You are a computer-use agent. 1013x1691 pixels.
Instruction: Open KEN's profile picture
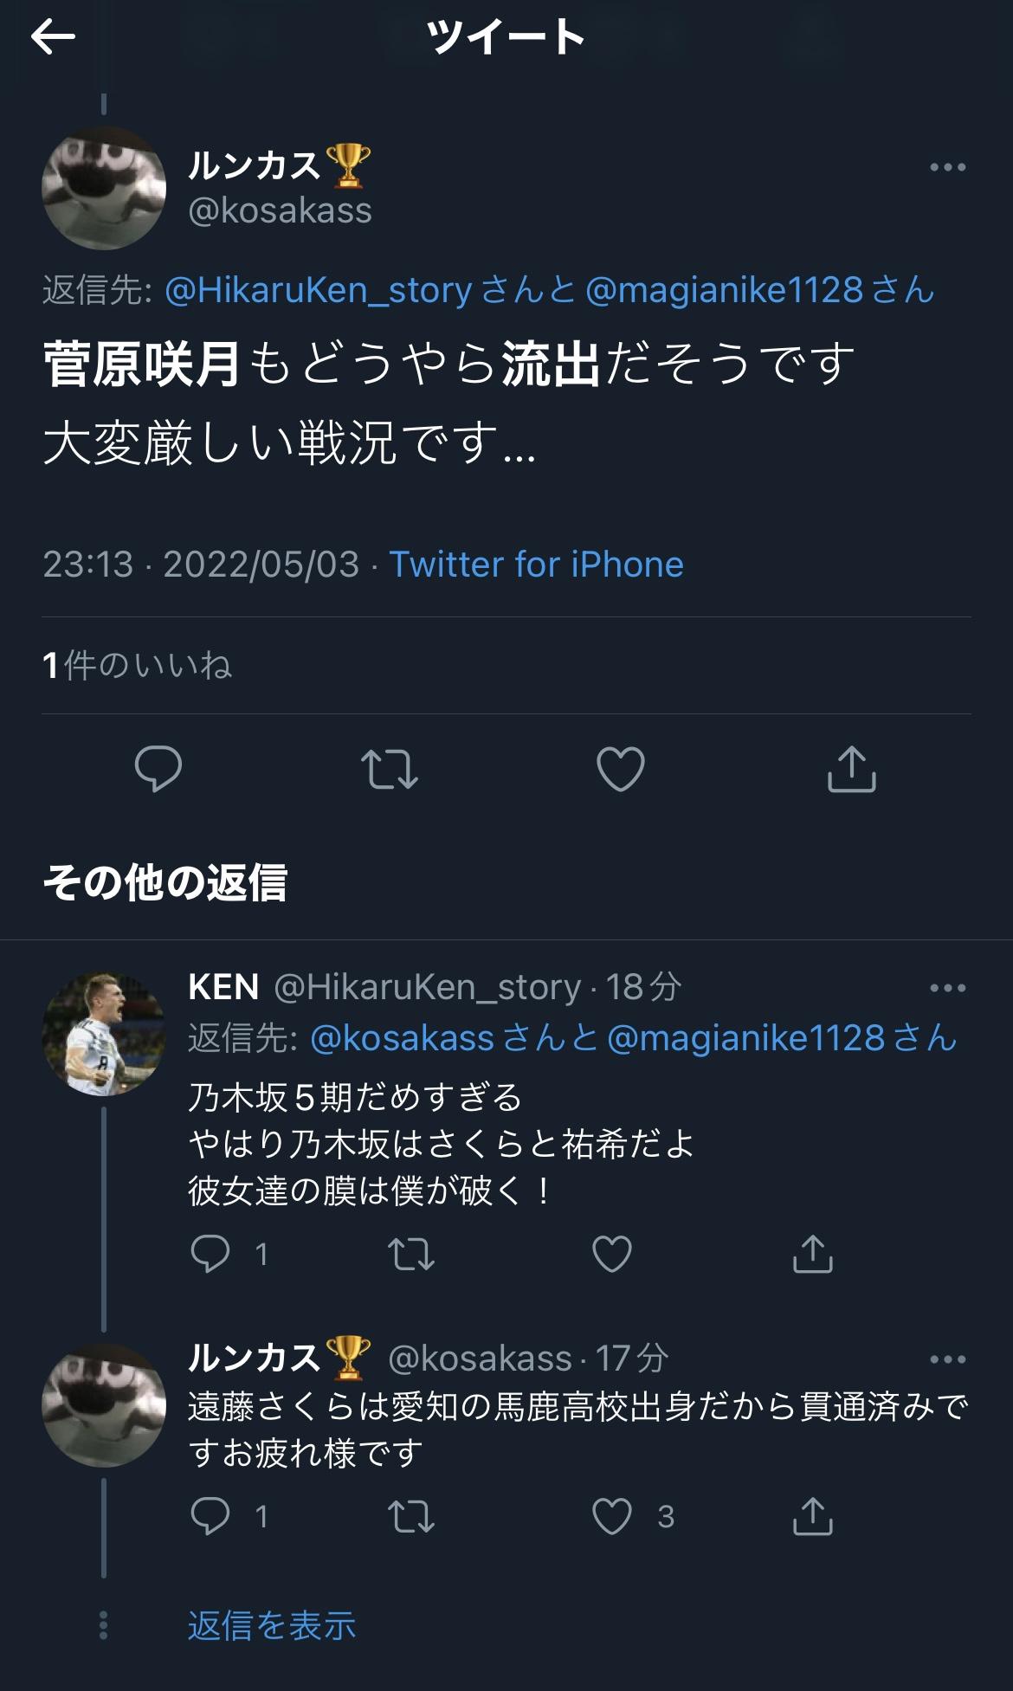(104, 1034)
